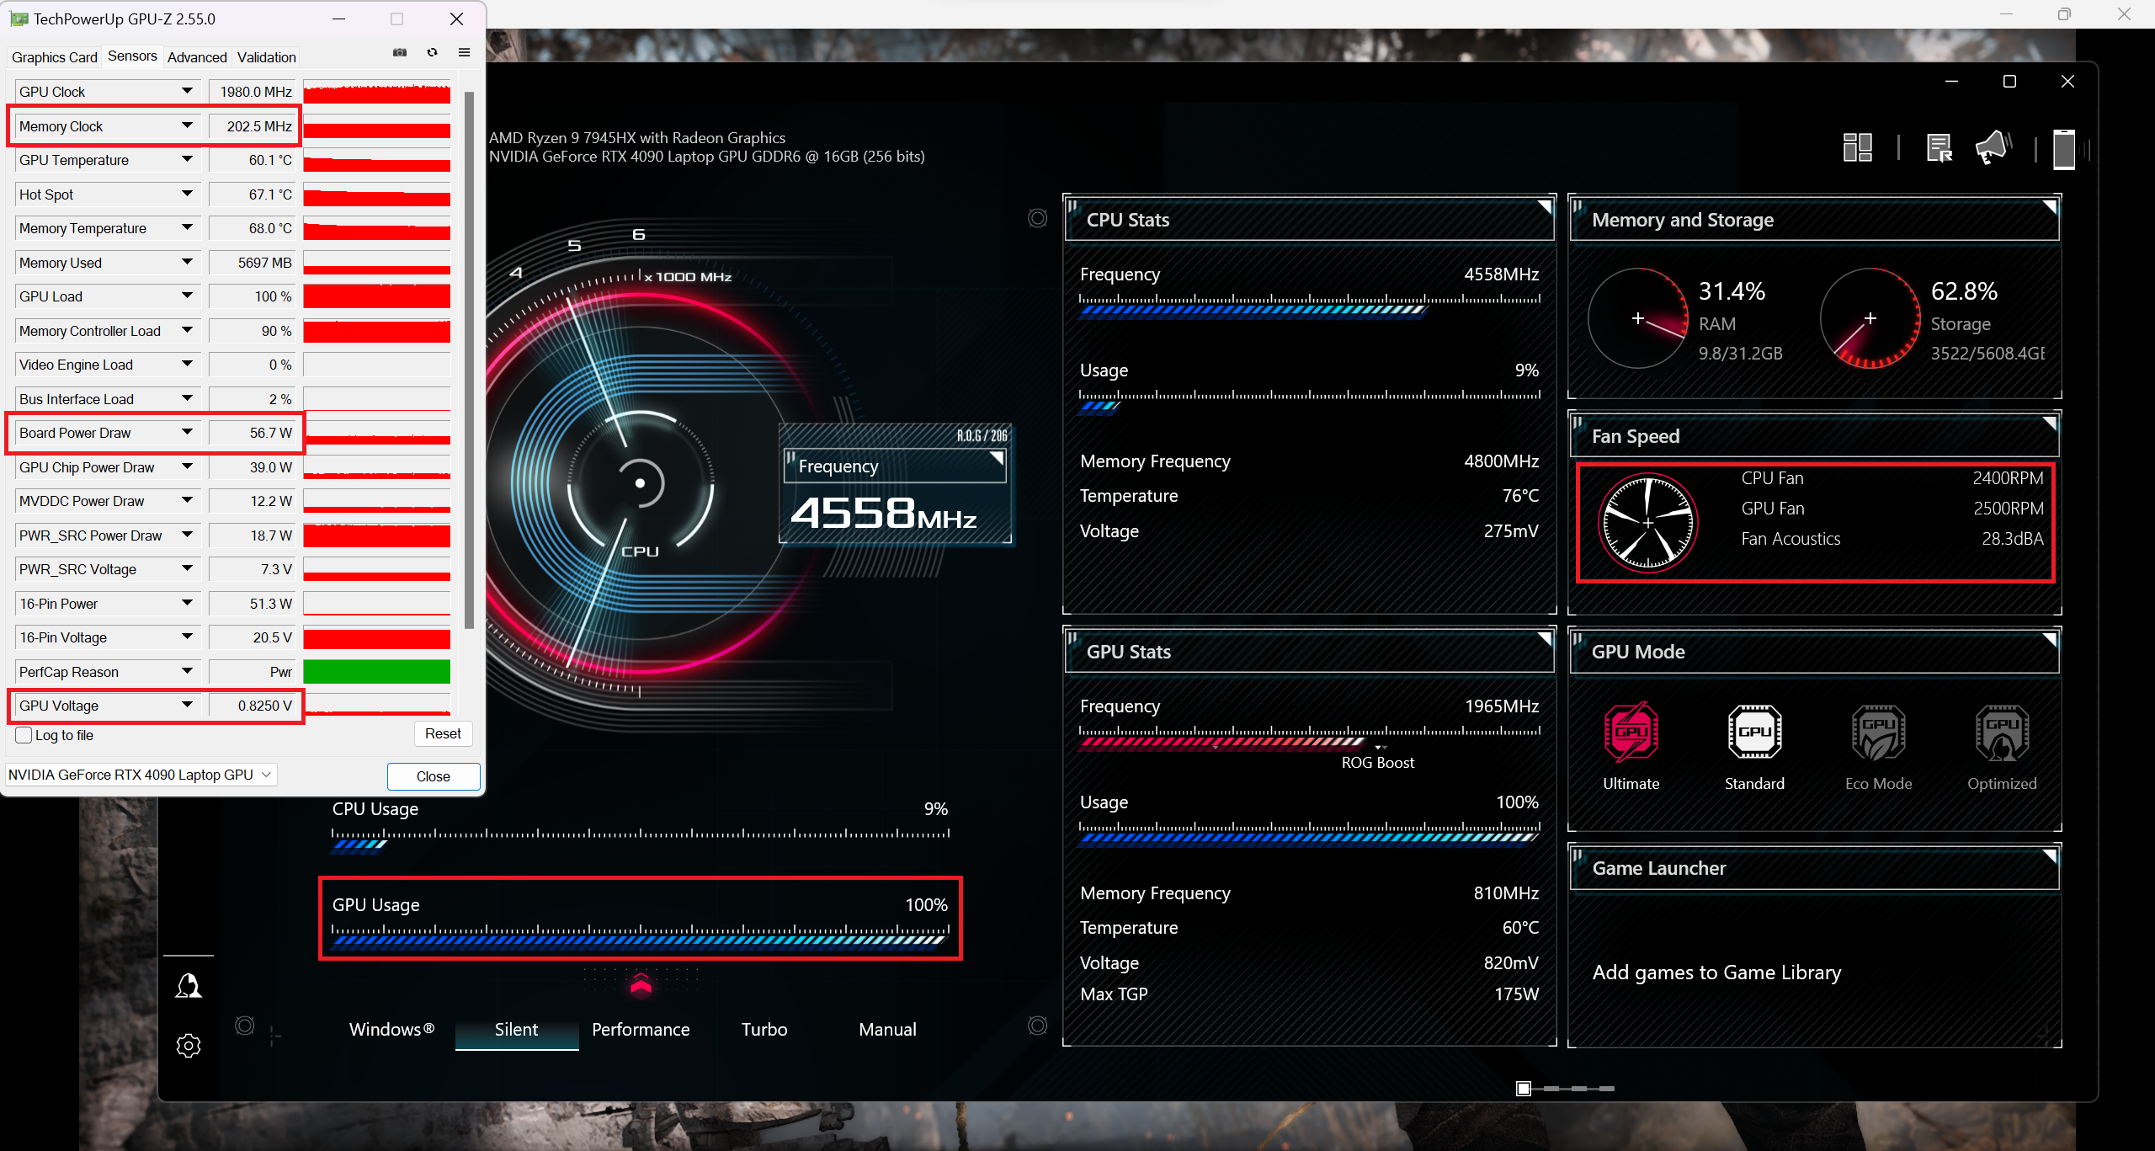The height and width of the screenshot is (1151, 2155).
Task: Click the megaphone announcements icon
Action: coord(1993,147)
